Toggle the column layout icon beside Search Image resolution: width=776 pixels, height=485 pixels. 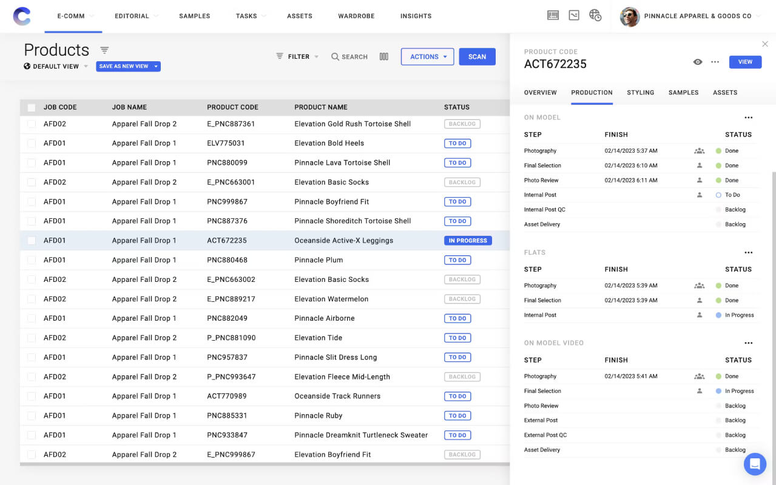point(383,56)
